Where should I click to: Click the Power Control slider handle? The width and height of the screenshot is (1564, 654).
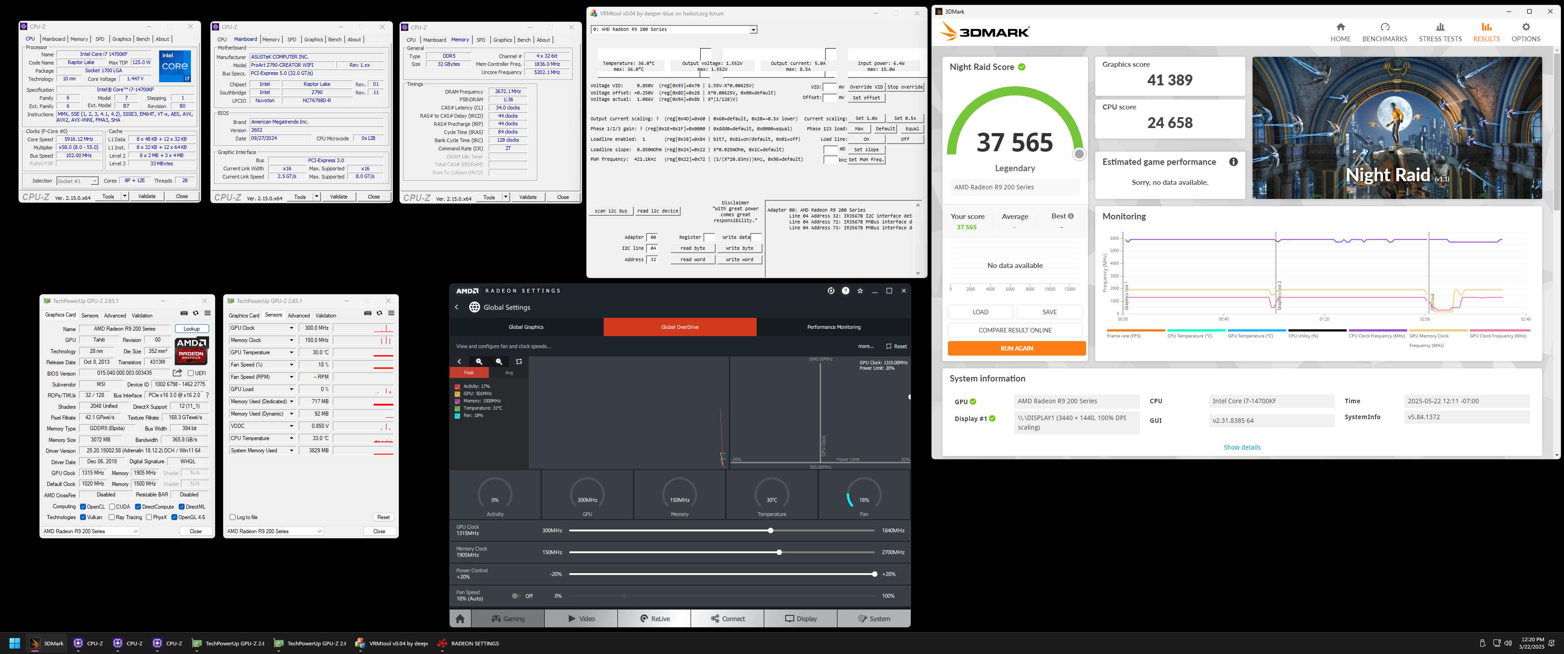pos(874,574)
